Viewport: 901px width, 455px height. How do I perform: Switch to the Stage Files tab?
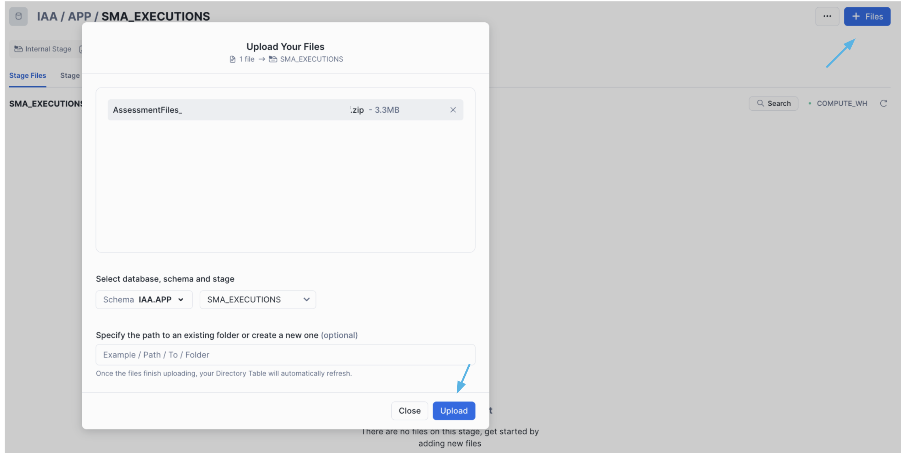point(28,75)
